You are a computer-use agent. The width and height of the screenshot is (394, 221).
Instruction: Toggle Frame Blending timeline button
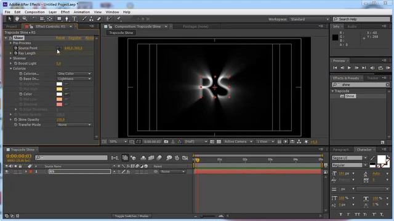tap(151, 158)
